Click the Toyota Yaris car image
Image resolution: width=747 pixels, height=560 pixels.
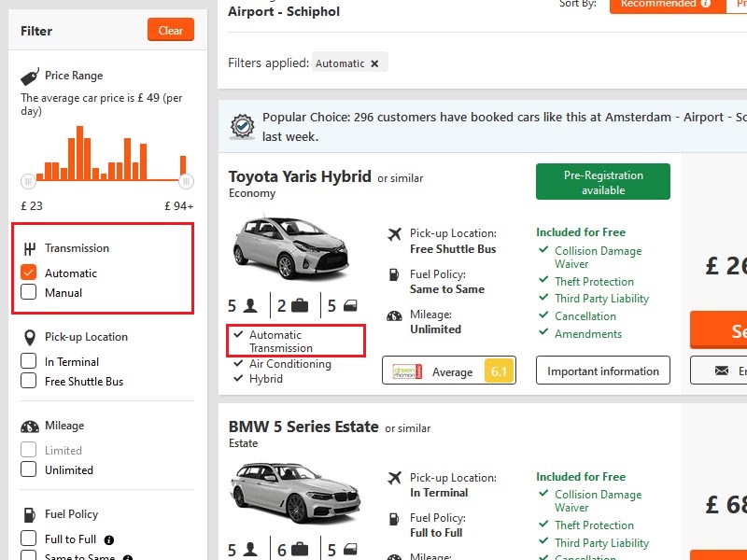point(290,248)
